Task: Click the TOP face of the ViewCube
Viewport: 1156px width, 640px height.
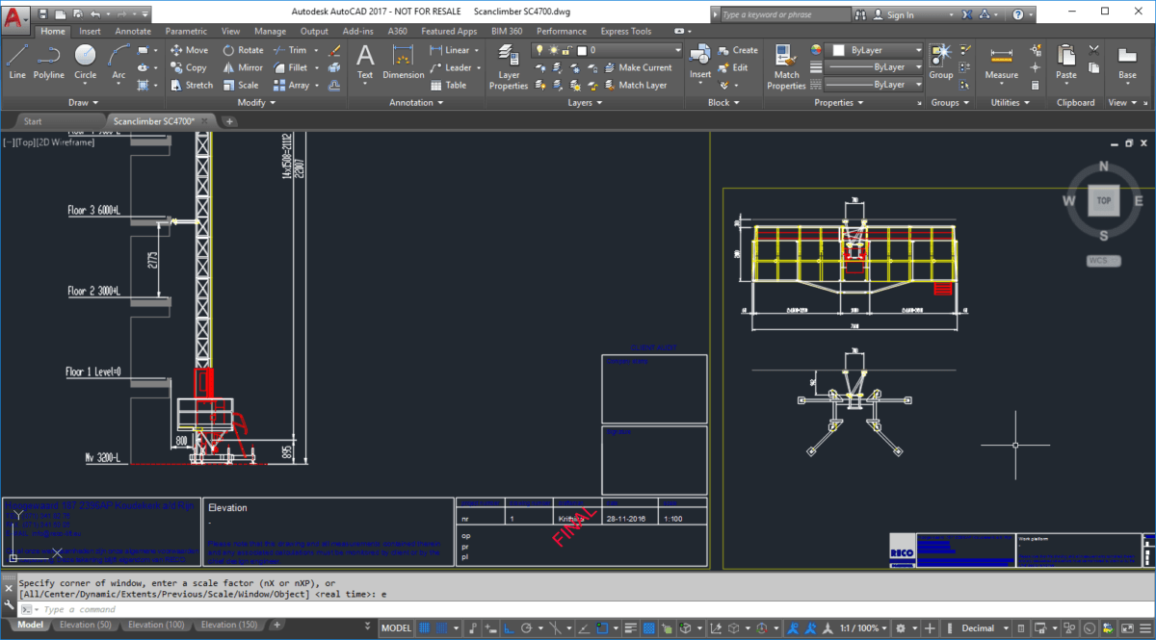Action: click(x=1103, y=200)
